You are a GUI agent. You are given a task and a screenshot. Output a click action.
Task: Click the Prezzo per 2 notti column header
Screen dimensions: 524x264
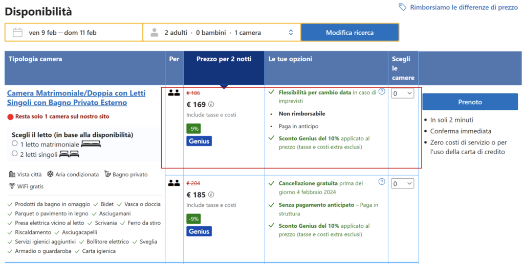tap(224, 59)
